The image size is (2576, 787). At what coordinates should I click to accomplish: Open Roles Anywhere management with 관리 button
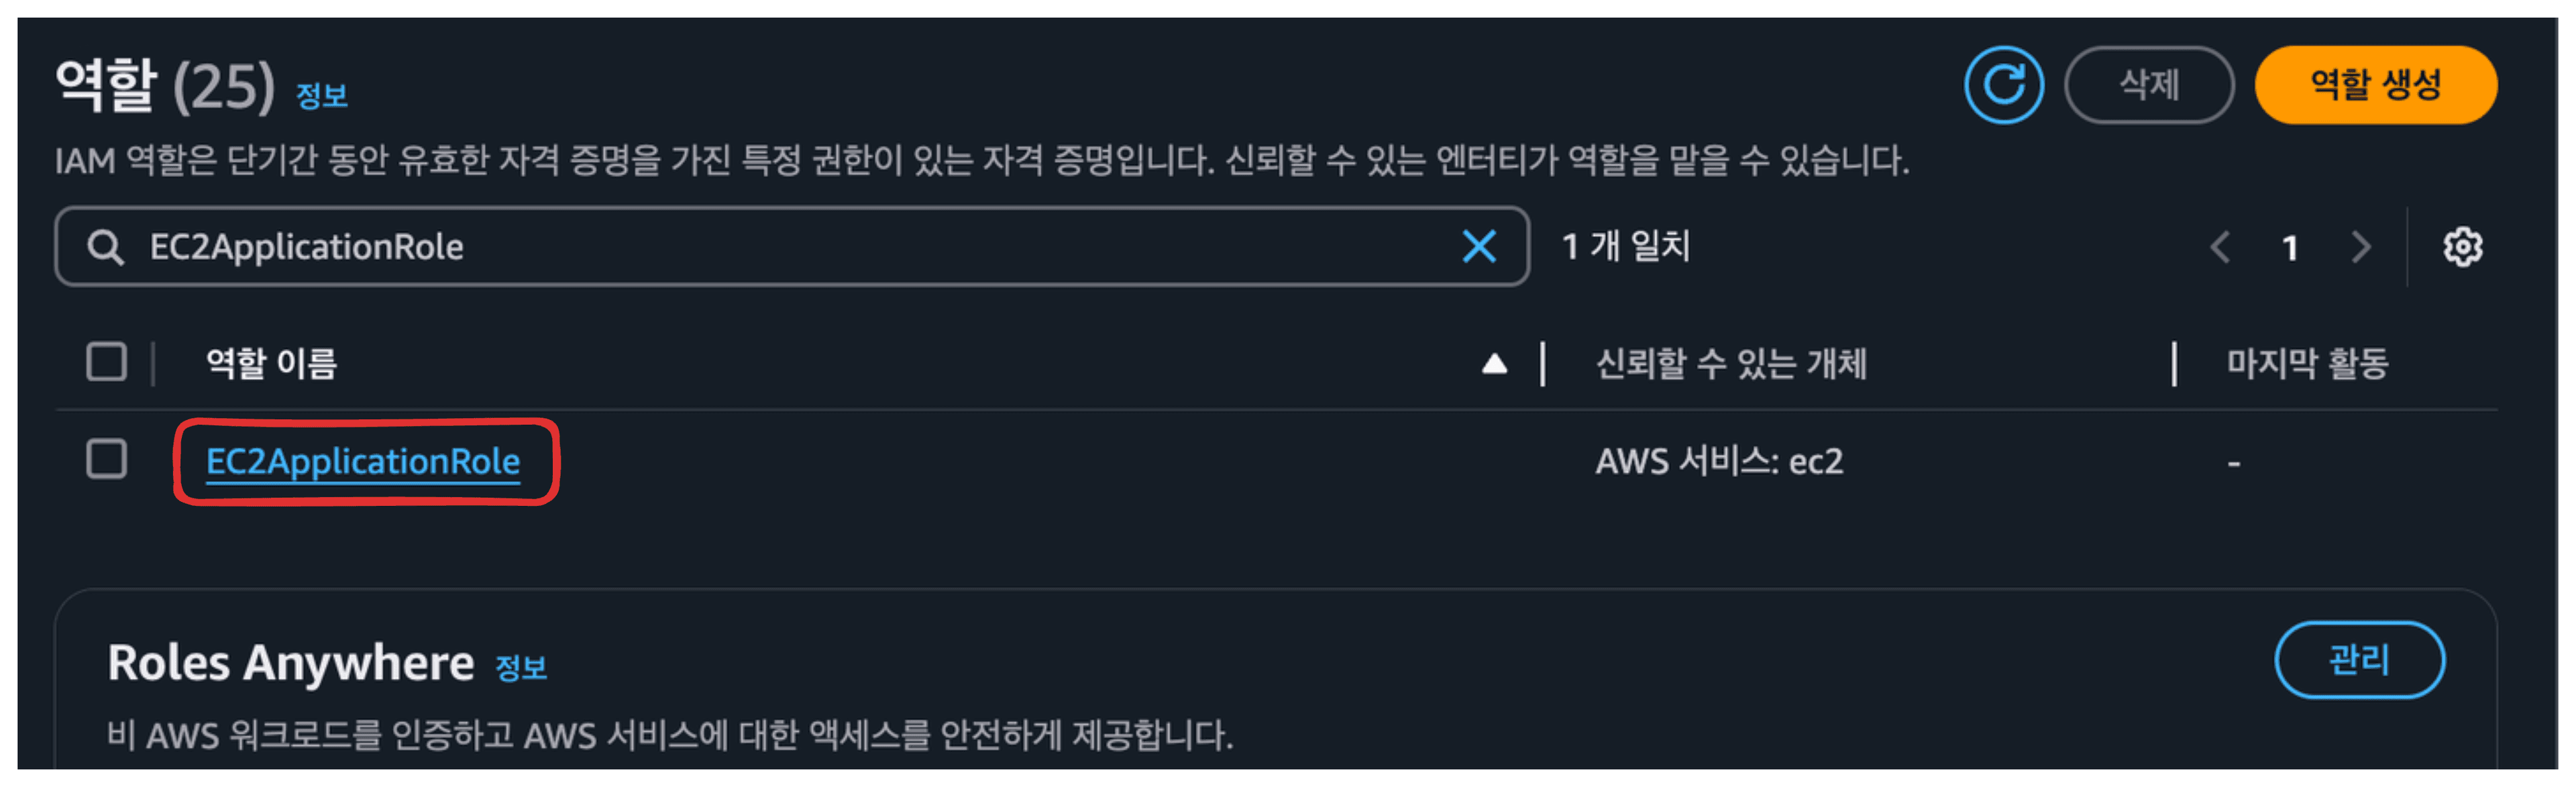pos(2360,659)
